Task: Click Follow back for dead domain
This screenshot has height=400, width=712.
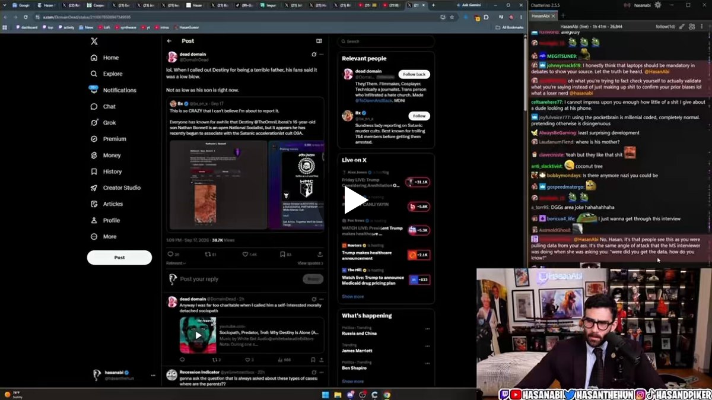Action: (x=414, y=74)
